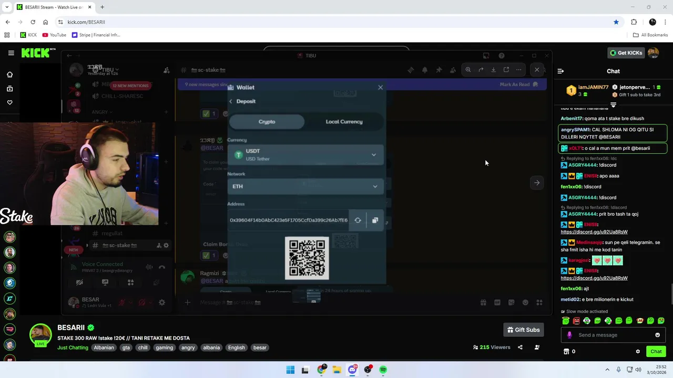Screen dimensions: 673x378
Task: Open the Kick hamburger sidebar menu
Action: pos(11,53)
